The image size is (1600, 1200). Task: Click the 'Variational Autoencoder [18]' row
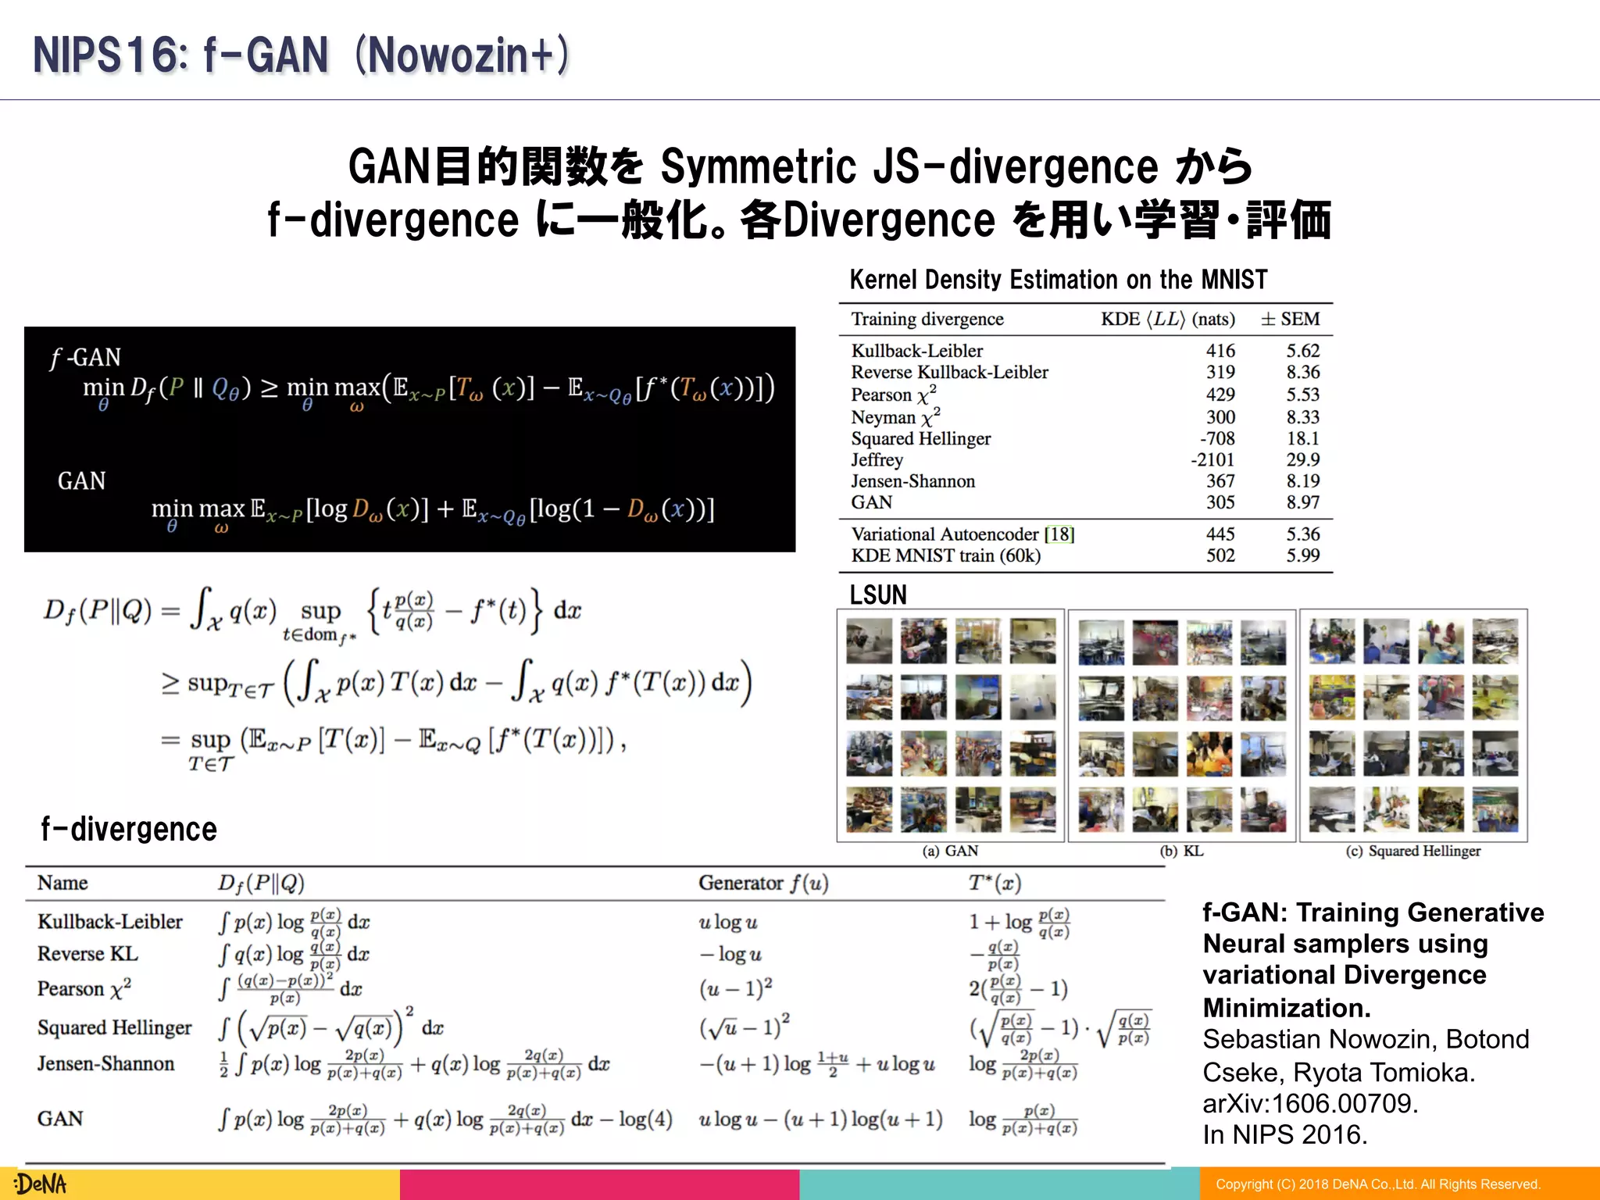click(1085, 534)
